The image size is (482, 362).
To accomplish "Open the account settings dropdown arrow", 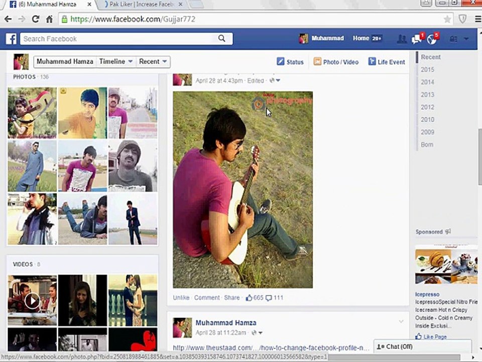I will (x=466, y=39).
